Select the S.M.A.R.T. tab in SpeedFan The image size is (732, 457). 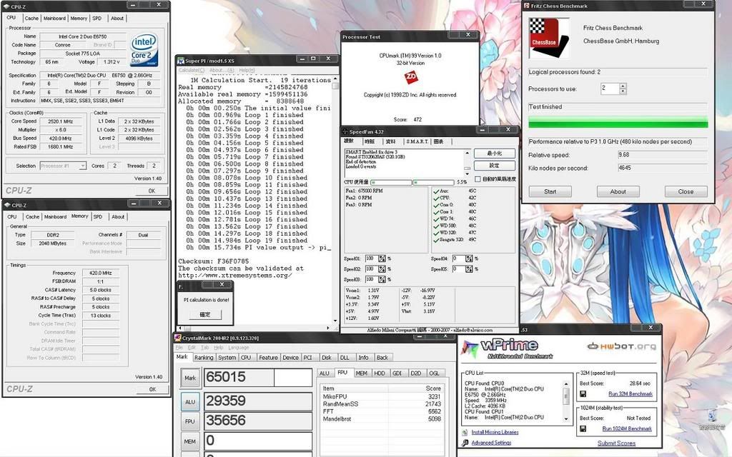[416, 141]
